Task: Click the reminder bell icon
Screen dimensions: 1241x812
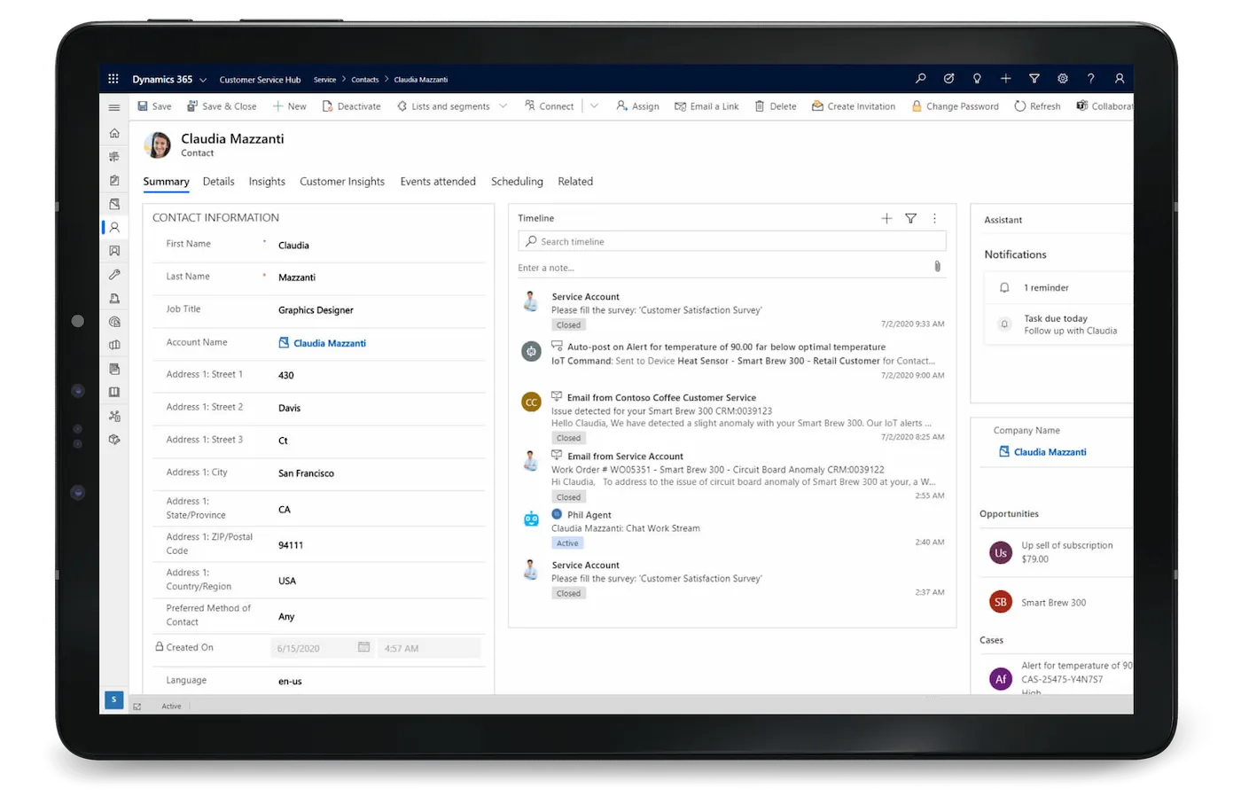Action: coord(1004,287)
